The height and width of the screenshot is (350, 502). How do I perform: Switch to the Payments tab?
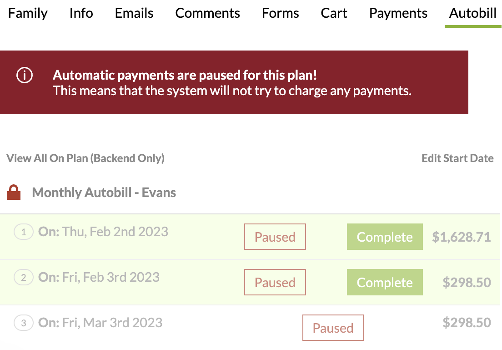[x=398, y=13]
